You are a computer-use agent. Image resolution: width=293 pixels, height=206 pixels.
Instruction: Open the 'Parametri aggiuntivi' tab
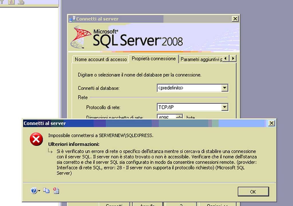pos(201,59)
